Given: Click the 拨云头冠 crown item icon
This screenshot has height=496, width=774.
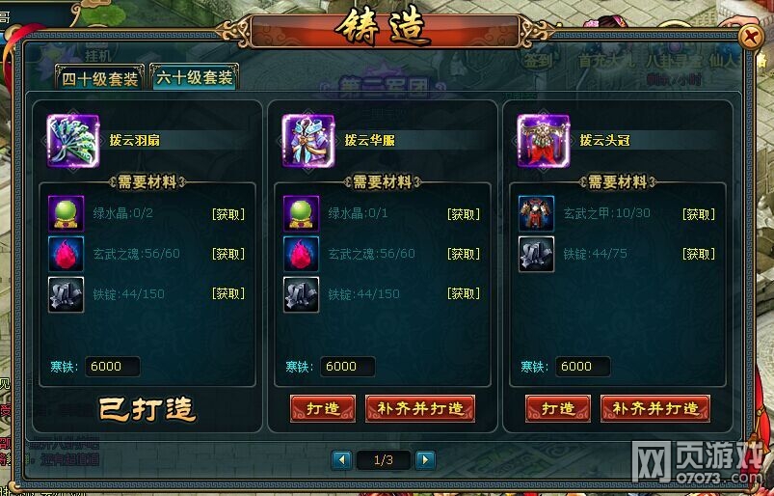Looking at the screenshot, I should click(x=544, y=141).
